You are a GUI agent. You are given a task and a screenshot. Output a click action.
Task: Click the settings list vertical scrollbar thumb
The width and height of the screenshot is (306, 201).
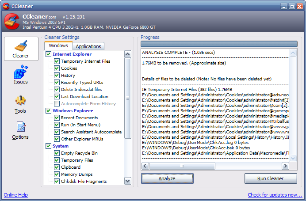128,98
